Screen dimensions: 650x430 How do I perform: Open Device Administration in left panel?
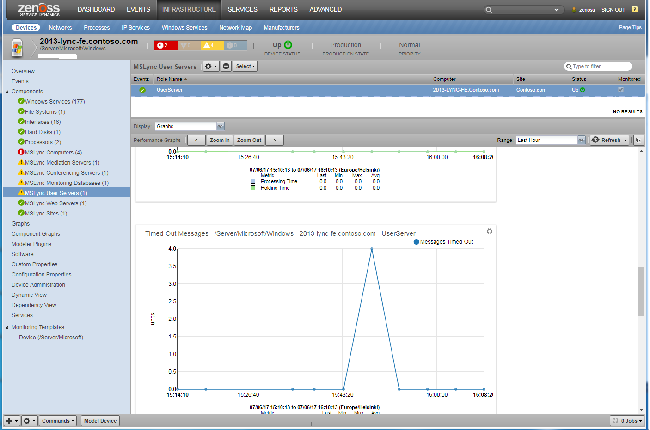[38, 285]
